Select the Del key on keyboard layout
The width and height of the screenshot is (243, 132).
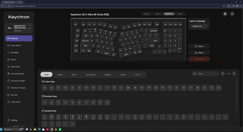[x=157, y=25]
